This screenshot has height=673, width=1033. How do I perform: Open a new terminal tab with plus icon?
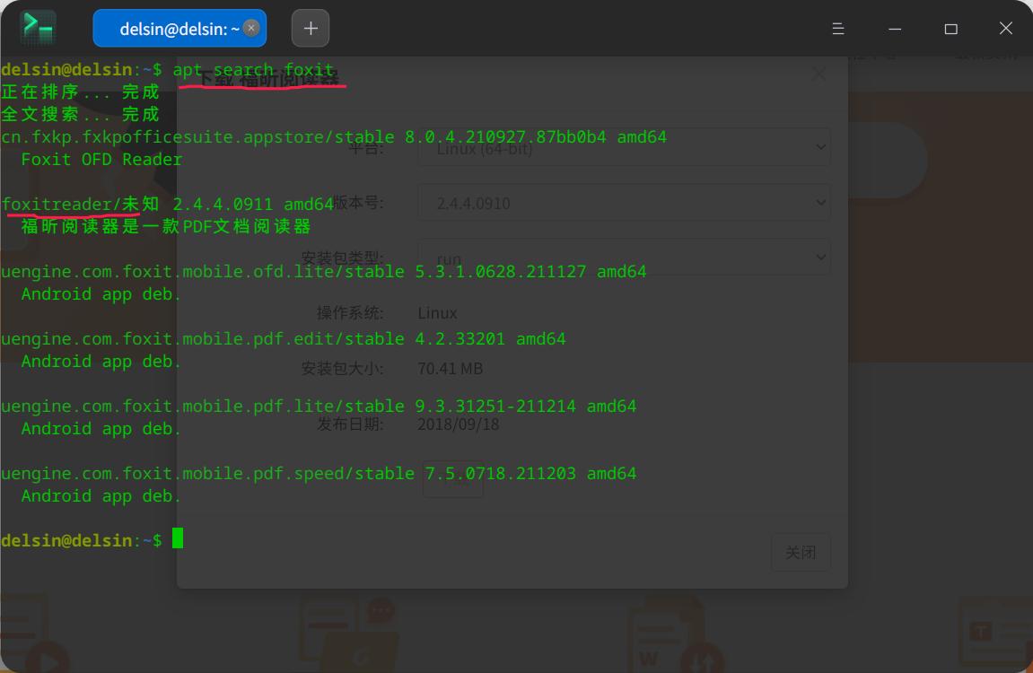point(310,28)
